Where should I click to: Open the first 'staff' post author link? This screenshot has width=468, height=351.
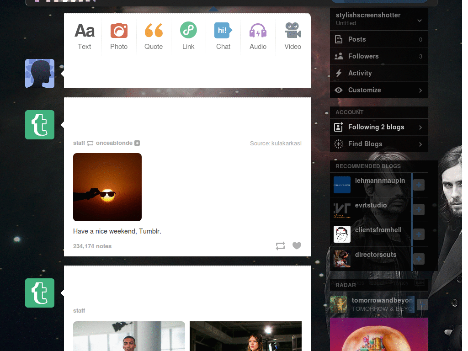79,143
